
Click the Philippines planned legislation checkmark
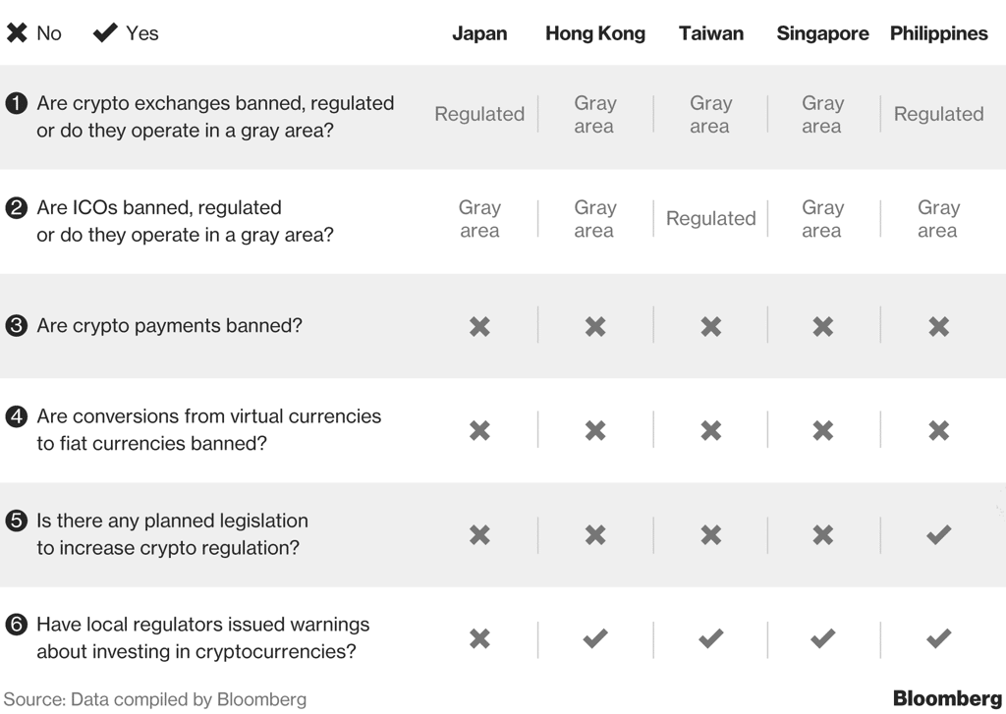[x=938, y=534]
